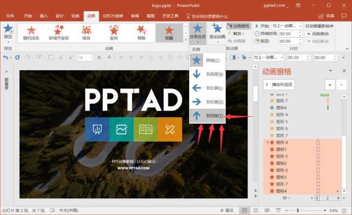Screen dimensions: 352x215
Task: Expand the collapsed left thumbnail pane
Action: (6, 72)
